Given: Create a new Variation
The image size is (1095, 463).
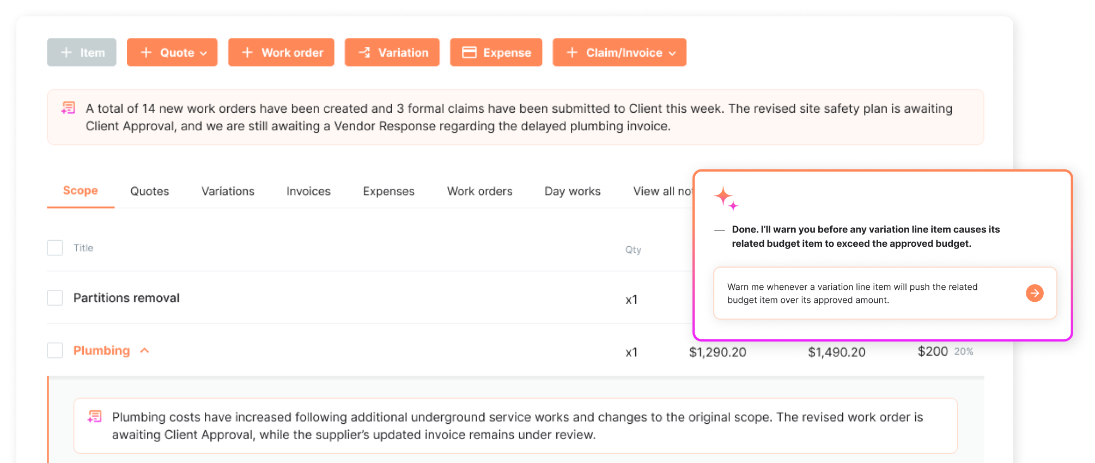Looking at the screenshot, I should (392, 52).
